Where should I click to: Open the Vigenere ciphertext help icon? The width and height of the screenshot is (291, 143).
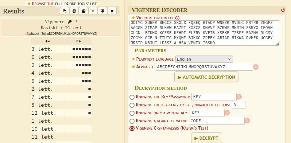tap(178, 18)
